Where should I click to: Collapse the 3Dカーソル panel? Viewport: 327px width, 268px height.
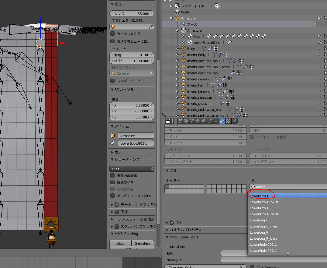(x=112, y=90)
